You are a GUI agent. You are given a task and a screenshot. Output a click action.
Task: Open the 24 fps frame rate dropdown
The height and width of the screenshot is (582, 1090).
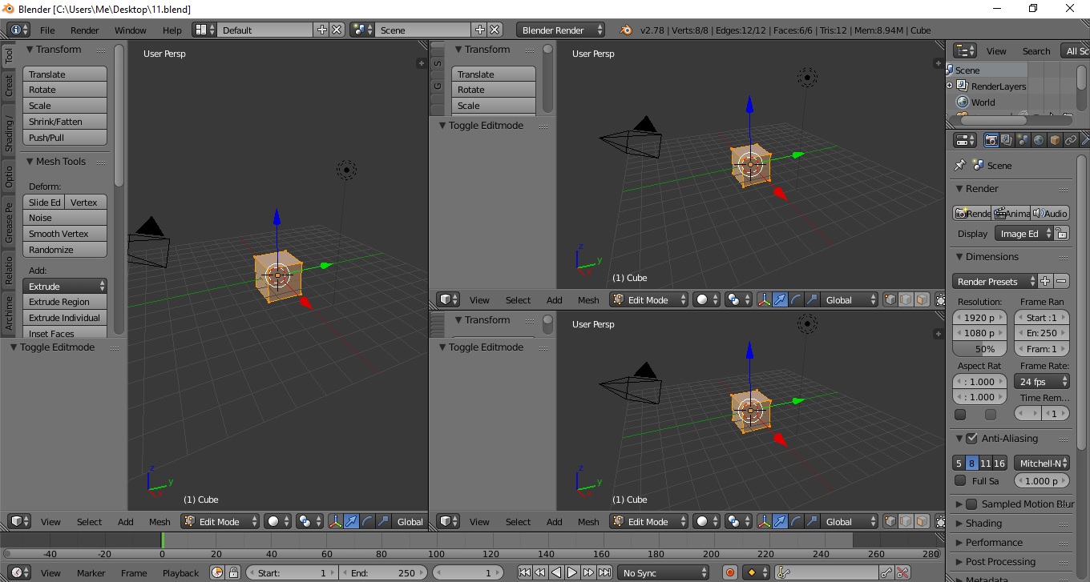(x=1041, y=381)
